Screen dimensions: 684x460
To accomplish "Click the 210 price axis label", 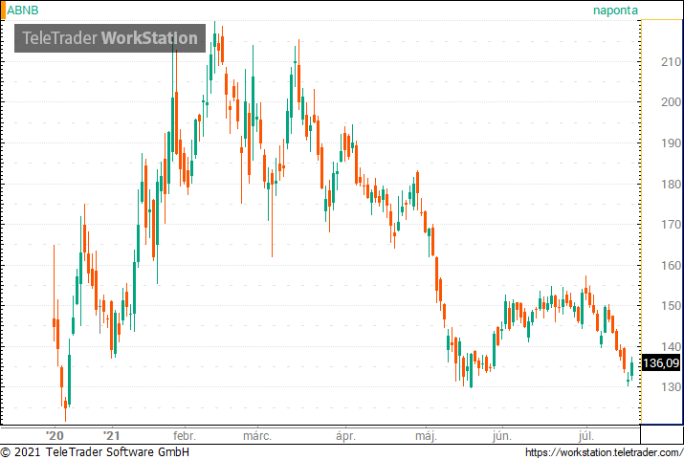I will point(671,62).
